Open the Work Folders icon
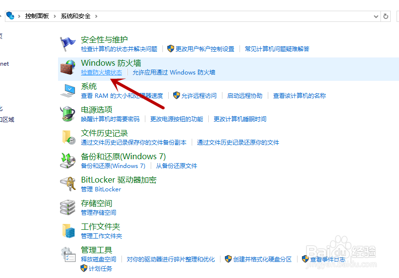The height and width of the screenshot is (278, 399). tap(69, 231)
